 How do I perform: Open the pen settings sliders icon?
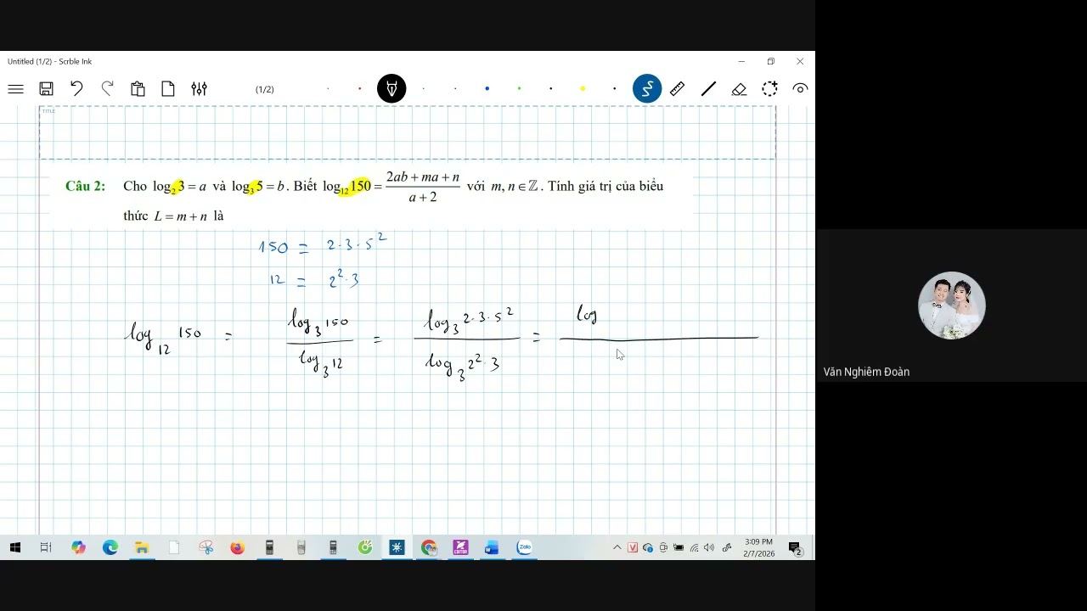click(199, 89)
